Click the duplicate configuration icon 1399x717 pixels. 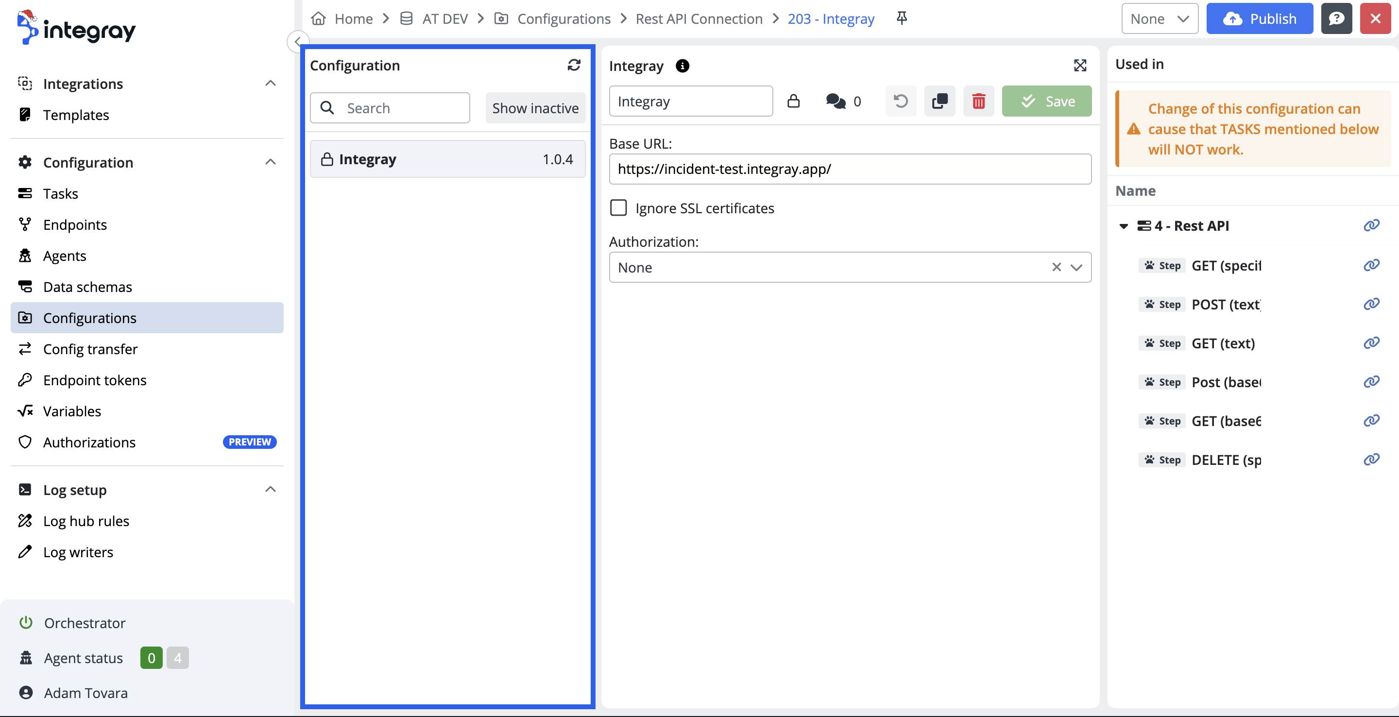click(939, 101)
